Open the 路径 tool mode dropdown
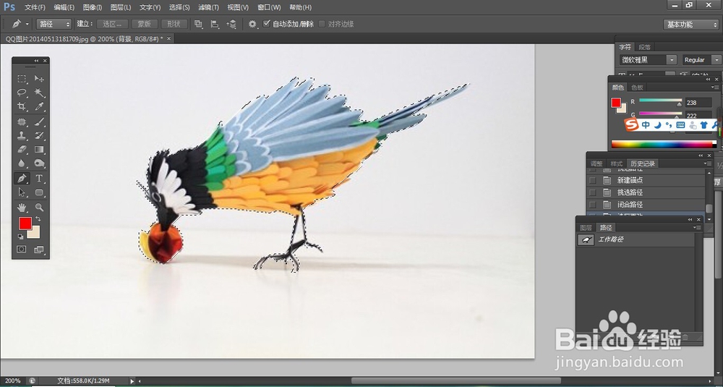Viewport: 723px width, 387px height. coord(54,24)
